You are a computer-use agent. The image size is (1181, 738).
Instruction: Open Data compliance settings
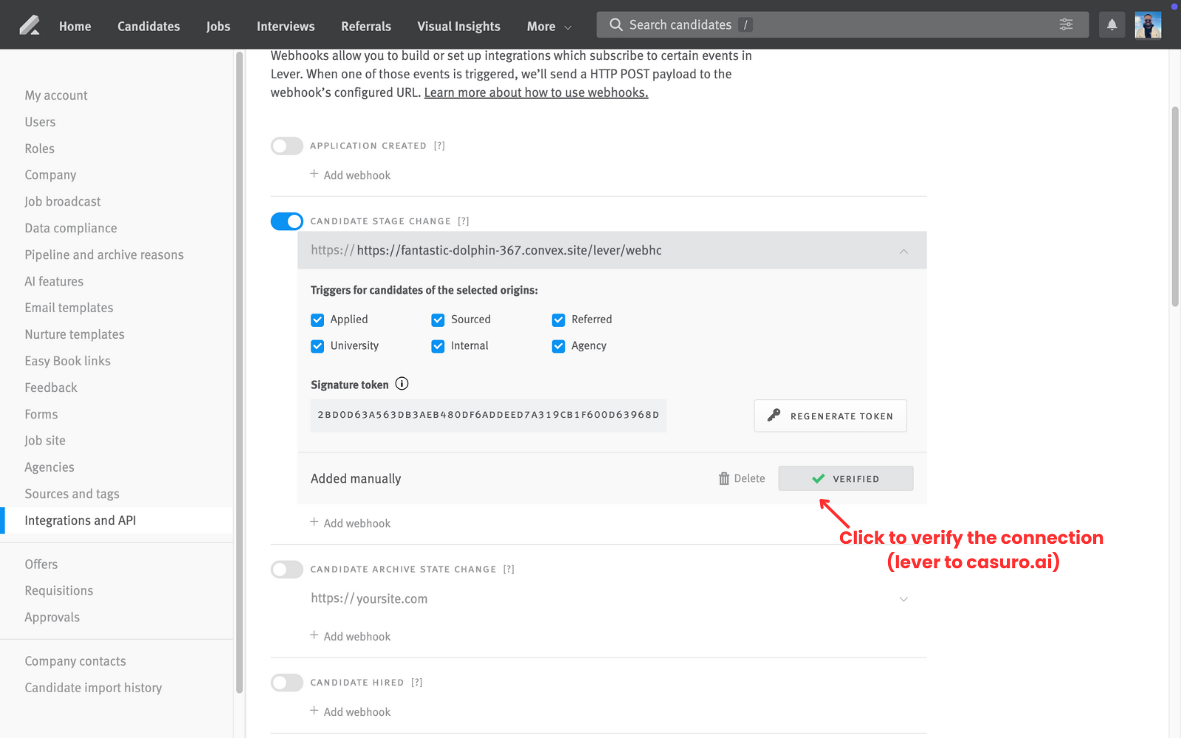click(x=71, y=228)
